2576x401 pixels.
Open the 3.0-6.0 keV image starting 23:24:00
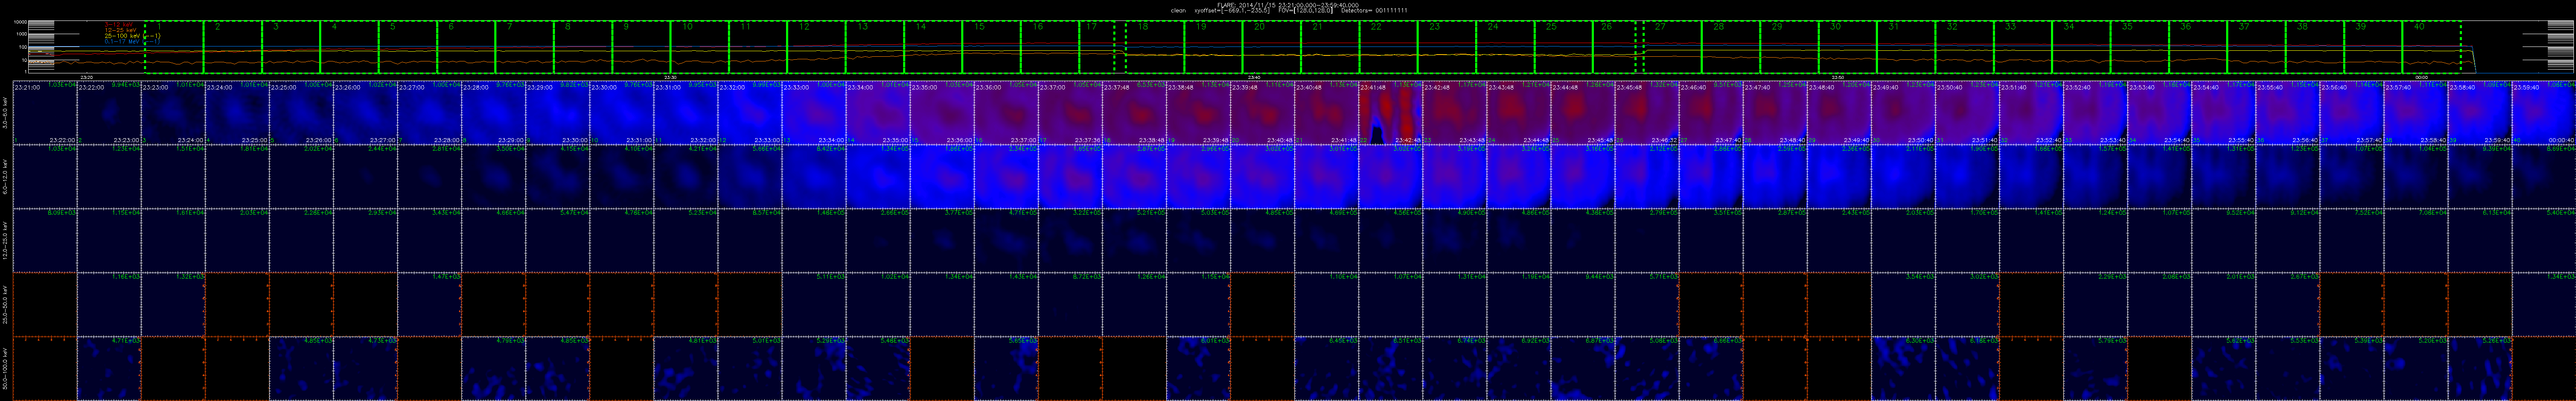click(x=237, y=113)
